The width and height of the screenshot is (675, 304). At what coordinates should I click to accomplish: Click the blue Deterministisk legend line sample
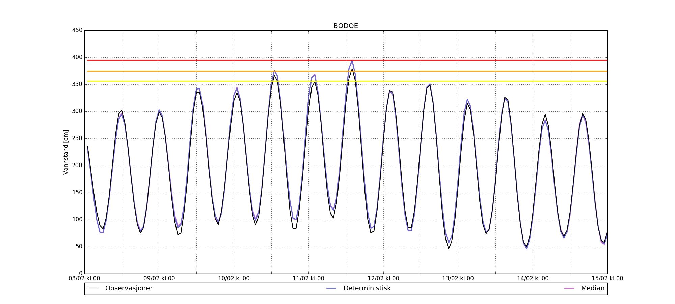pos(331,288)
